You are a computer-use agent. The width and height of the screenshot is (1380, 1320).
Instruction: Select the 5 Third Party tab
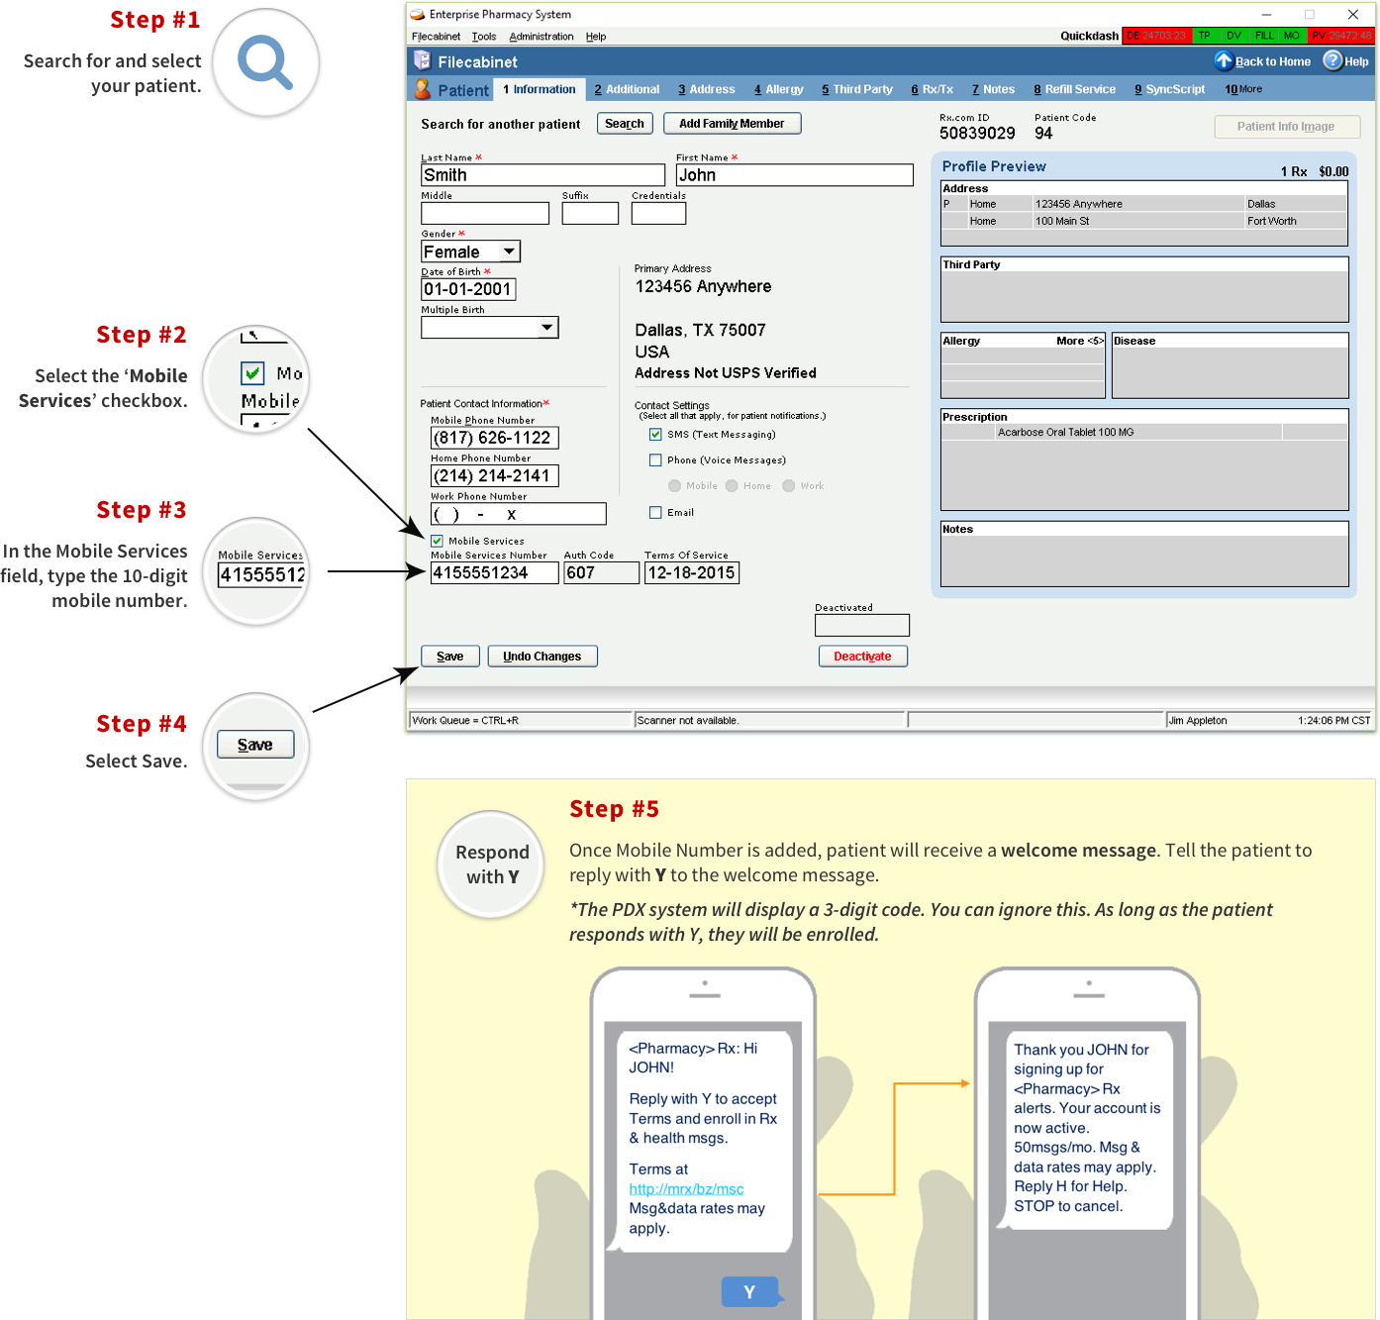coord(857,89)
